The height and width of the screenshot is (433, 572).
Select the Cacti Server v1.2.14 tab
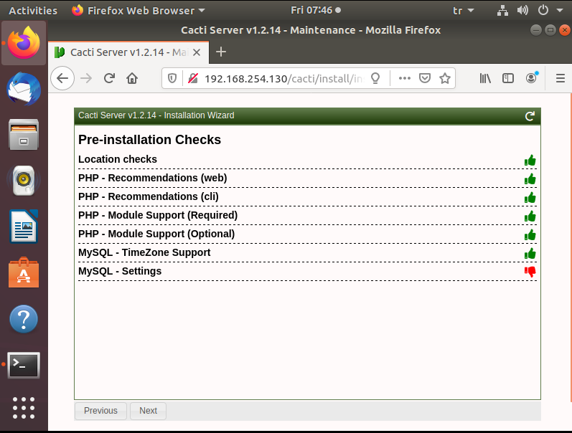[128, 52]
